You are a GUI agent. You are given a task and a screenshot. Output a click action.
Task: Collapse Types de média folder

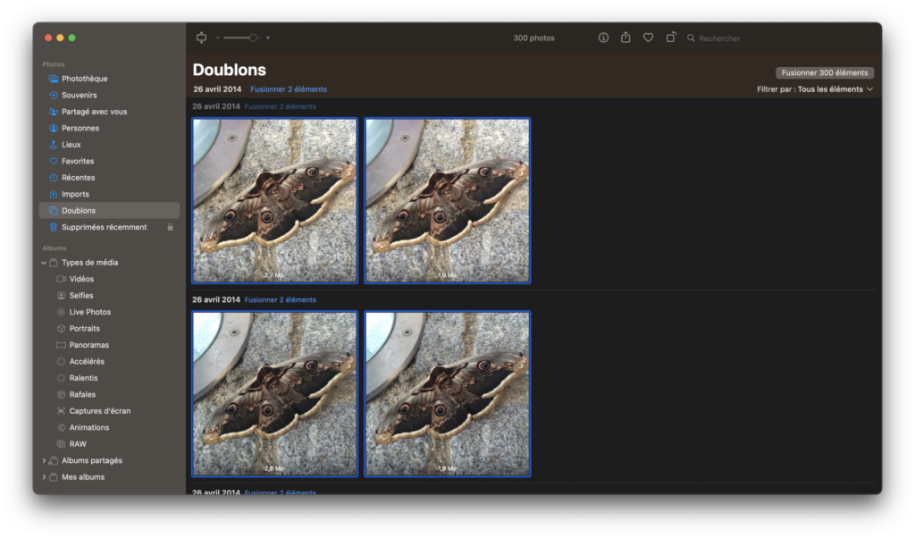click(x=44, y=263)
